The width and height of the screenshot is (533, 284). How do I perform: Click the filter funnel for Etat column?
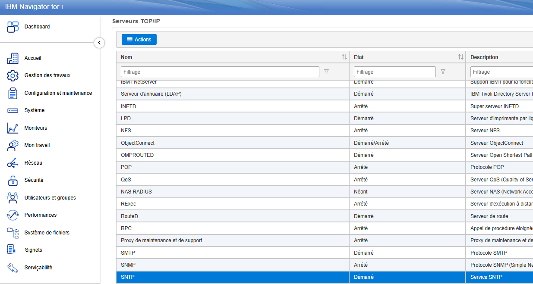pos(443,72)
